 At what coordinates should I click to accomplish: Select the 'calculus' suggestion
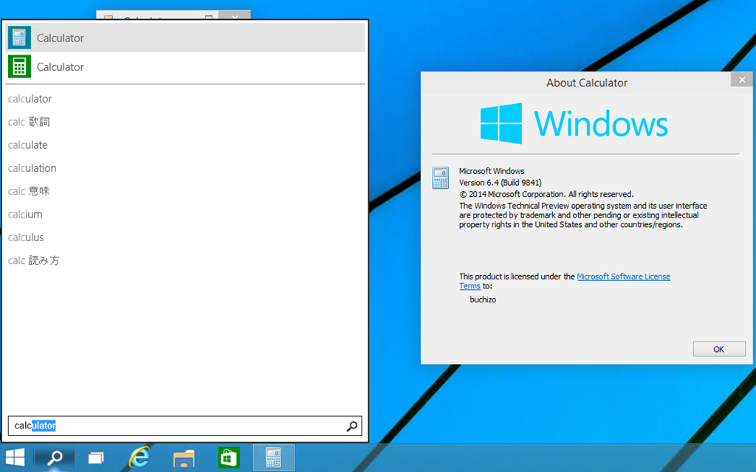coord(26,237)
